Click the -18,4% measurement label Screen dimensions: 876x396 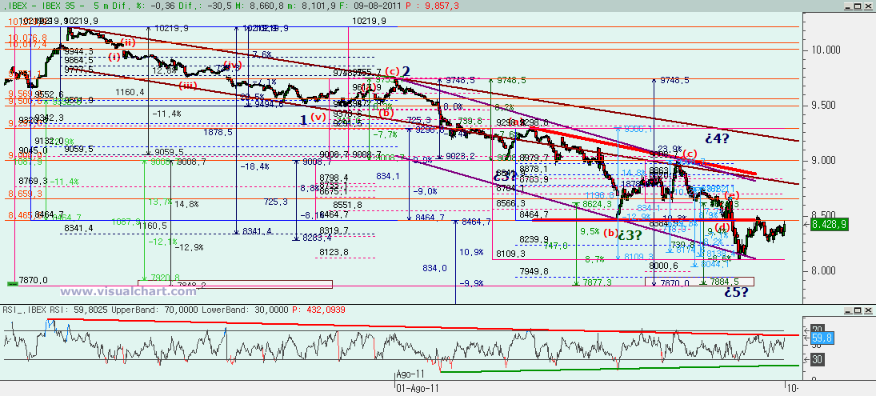pos(254,166)
